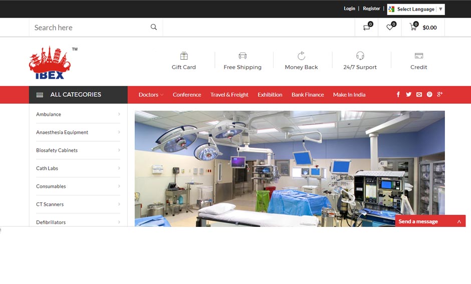The height and width of the screenshot is (284, 471).
Task: Expand the Ambulance category arrow
Action: [x=119, y=114]
